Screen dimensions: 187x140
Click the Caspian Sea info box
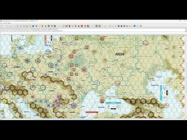(x=164, y=93)
